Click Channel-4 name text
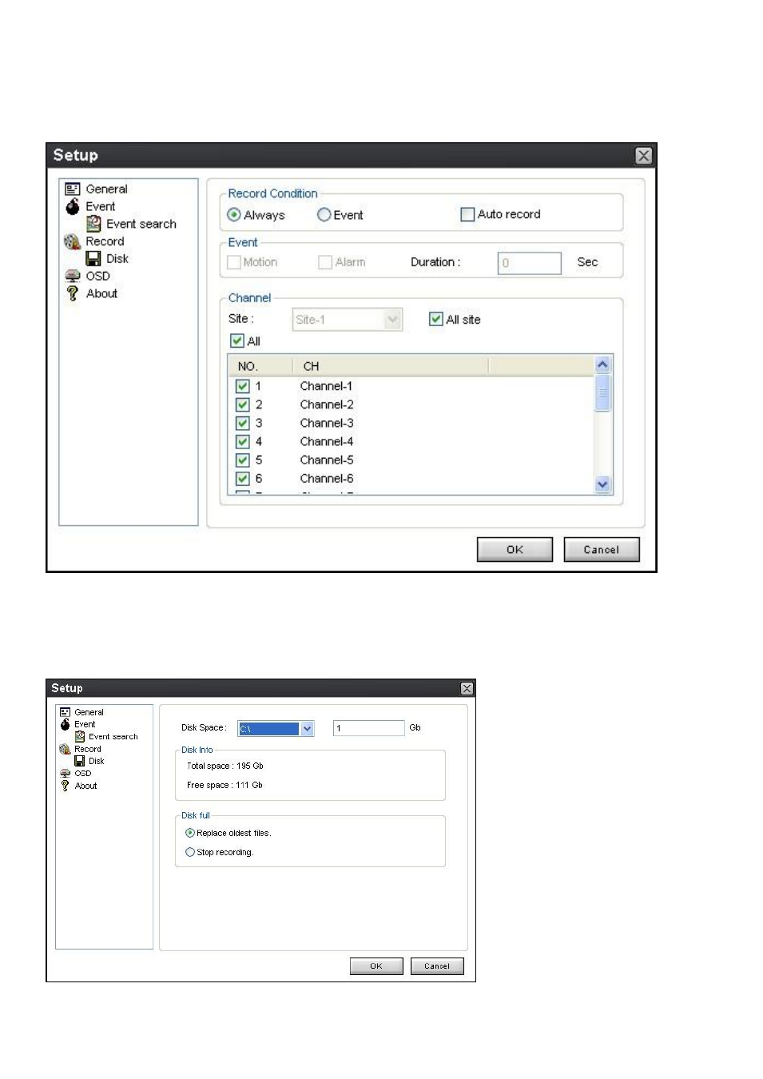The image size is (763, 1079). [327, 441]
